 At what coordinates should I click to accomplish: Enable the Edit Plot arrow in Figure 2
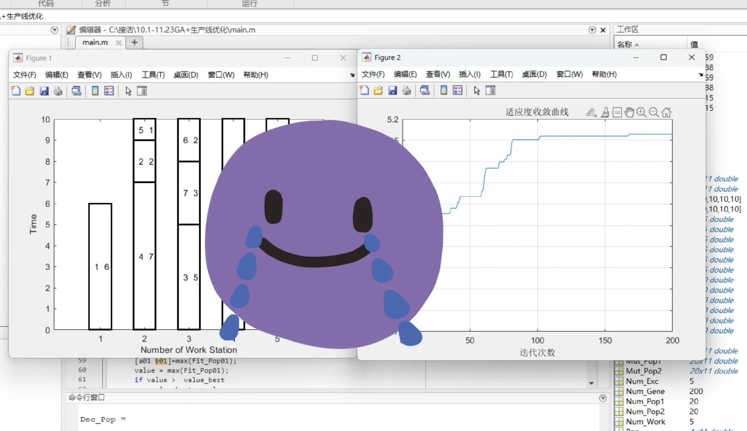477,91
